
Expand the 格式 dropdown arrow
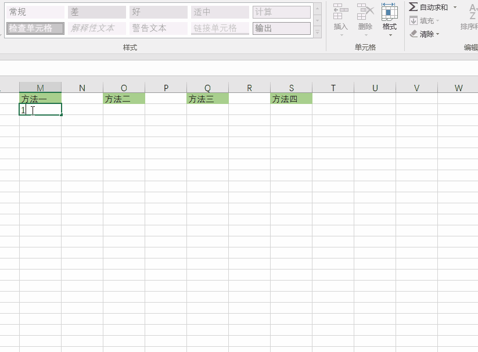(390, 35)
